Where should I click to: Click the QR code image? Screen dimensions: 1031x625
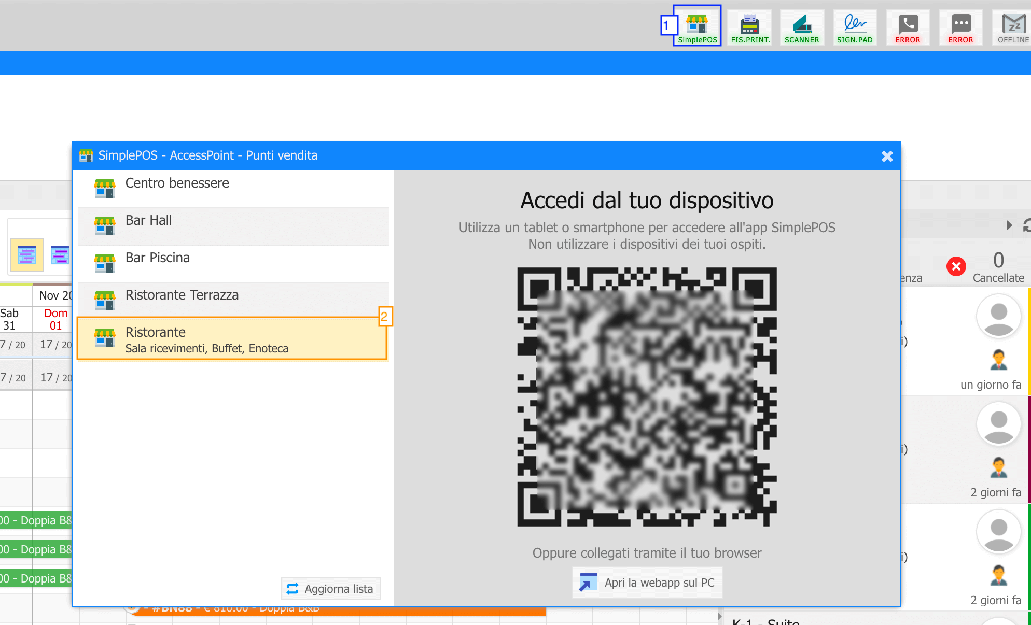click(x=647, y=397)
